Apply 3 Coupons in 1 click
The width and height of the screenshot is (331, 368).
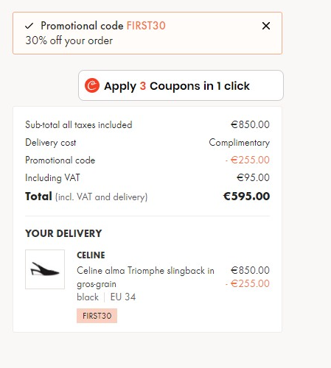181,85
